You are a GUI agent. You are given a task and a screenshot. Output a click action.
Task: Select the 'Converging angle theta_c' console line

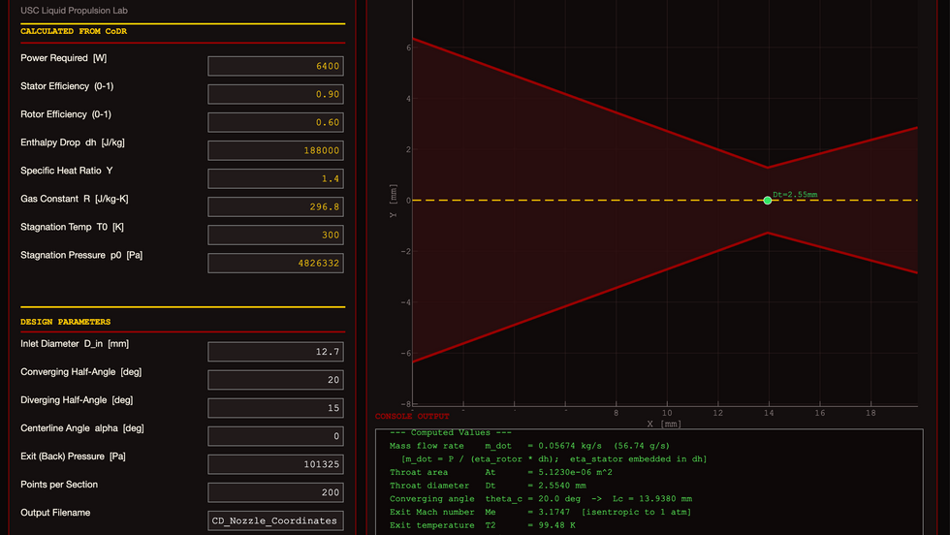coord(541,498)
